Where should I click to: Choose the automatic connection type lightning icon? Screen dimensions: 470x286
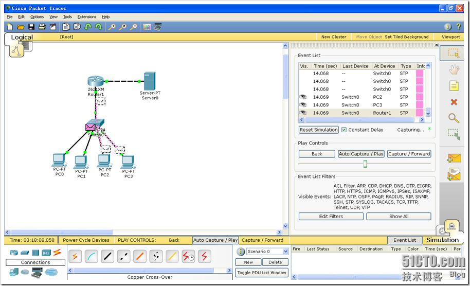tap(75, 257)
